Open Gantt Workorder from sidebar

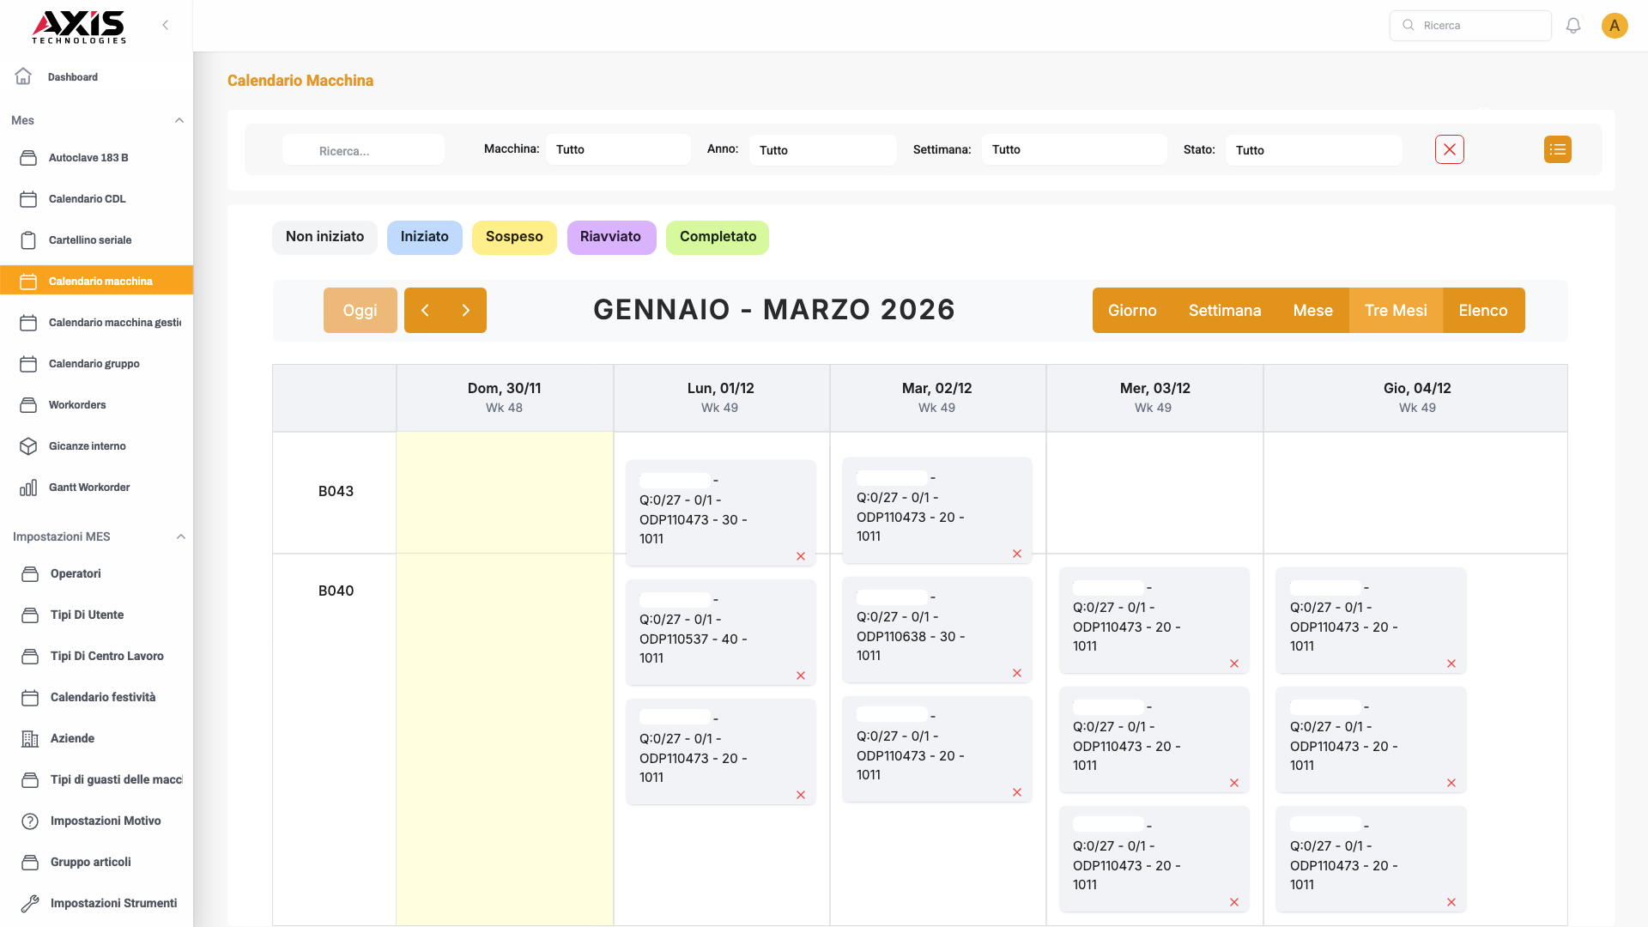click(89, 488)
